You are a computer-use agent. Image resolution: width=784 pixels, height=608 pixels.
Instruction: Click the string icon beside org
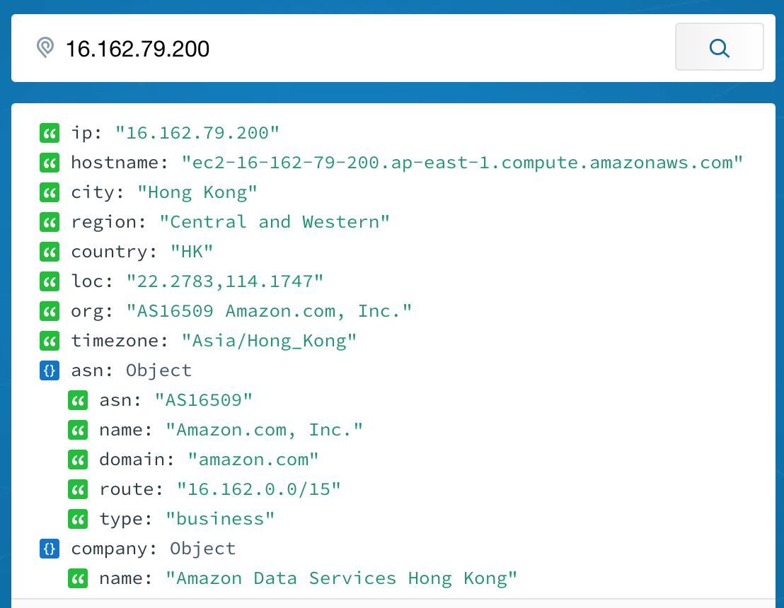coord(50,311)
